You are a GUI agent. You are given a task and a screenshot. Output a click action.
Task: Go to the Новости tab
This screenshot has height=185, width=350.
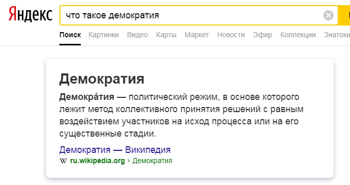tap(231, 35)
